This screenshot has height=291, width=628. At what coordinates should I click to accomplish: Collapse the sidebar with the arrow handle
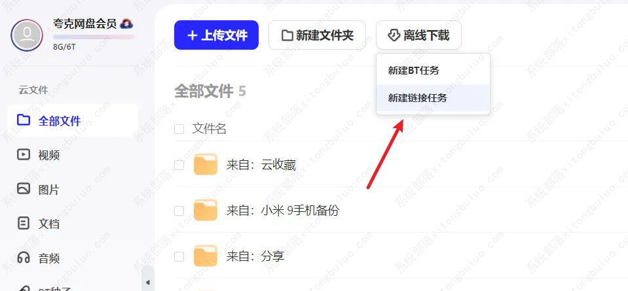pos(148,282)
